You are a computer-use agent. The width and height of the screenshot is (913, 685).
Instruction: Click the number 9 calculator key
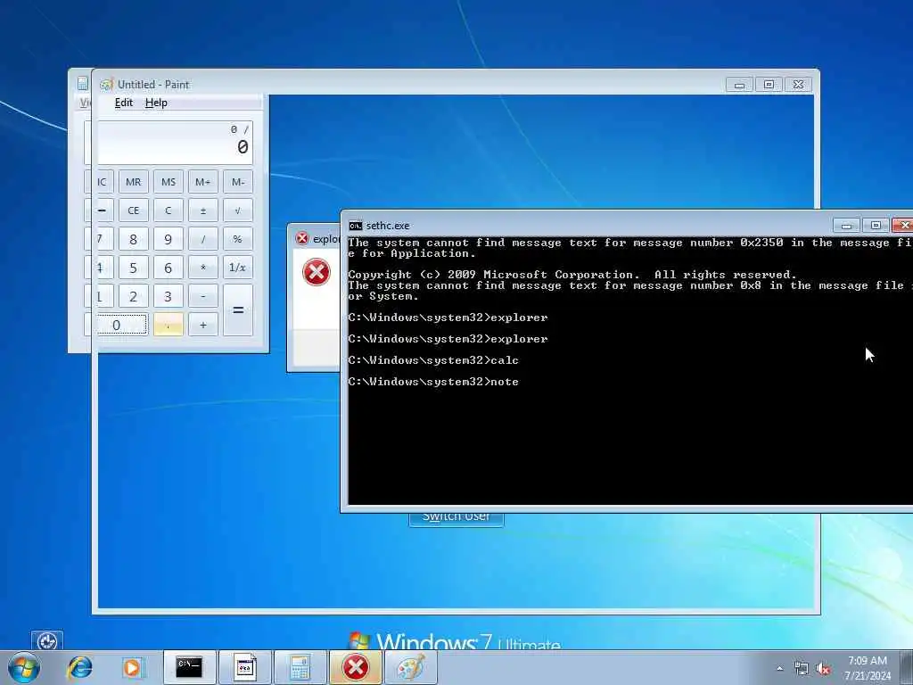tap(169, 239)
